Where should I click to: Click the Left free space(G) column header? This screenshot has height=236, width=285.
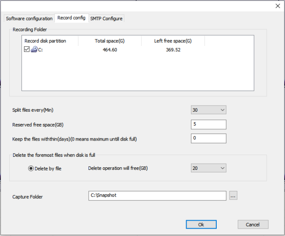[x=173, y=41]
